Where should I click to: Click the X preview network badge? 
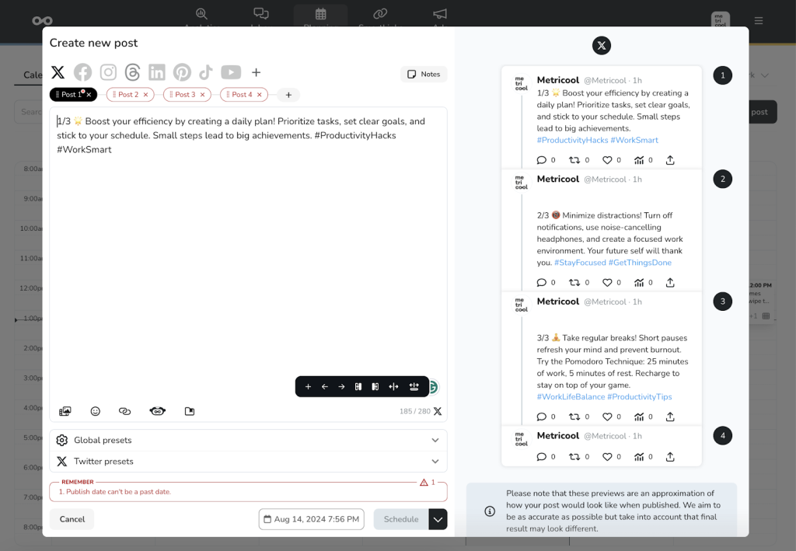click(602, 46)
